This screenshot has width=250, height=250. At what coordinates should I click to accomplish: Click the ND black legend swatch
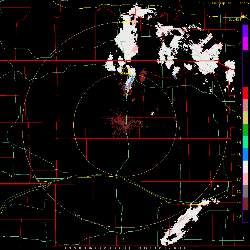245,216
